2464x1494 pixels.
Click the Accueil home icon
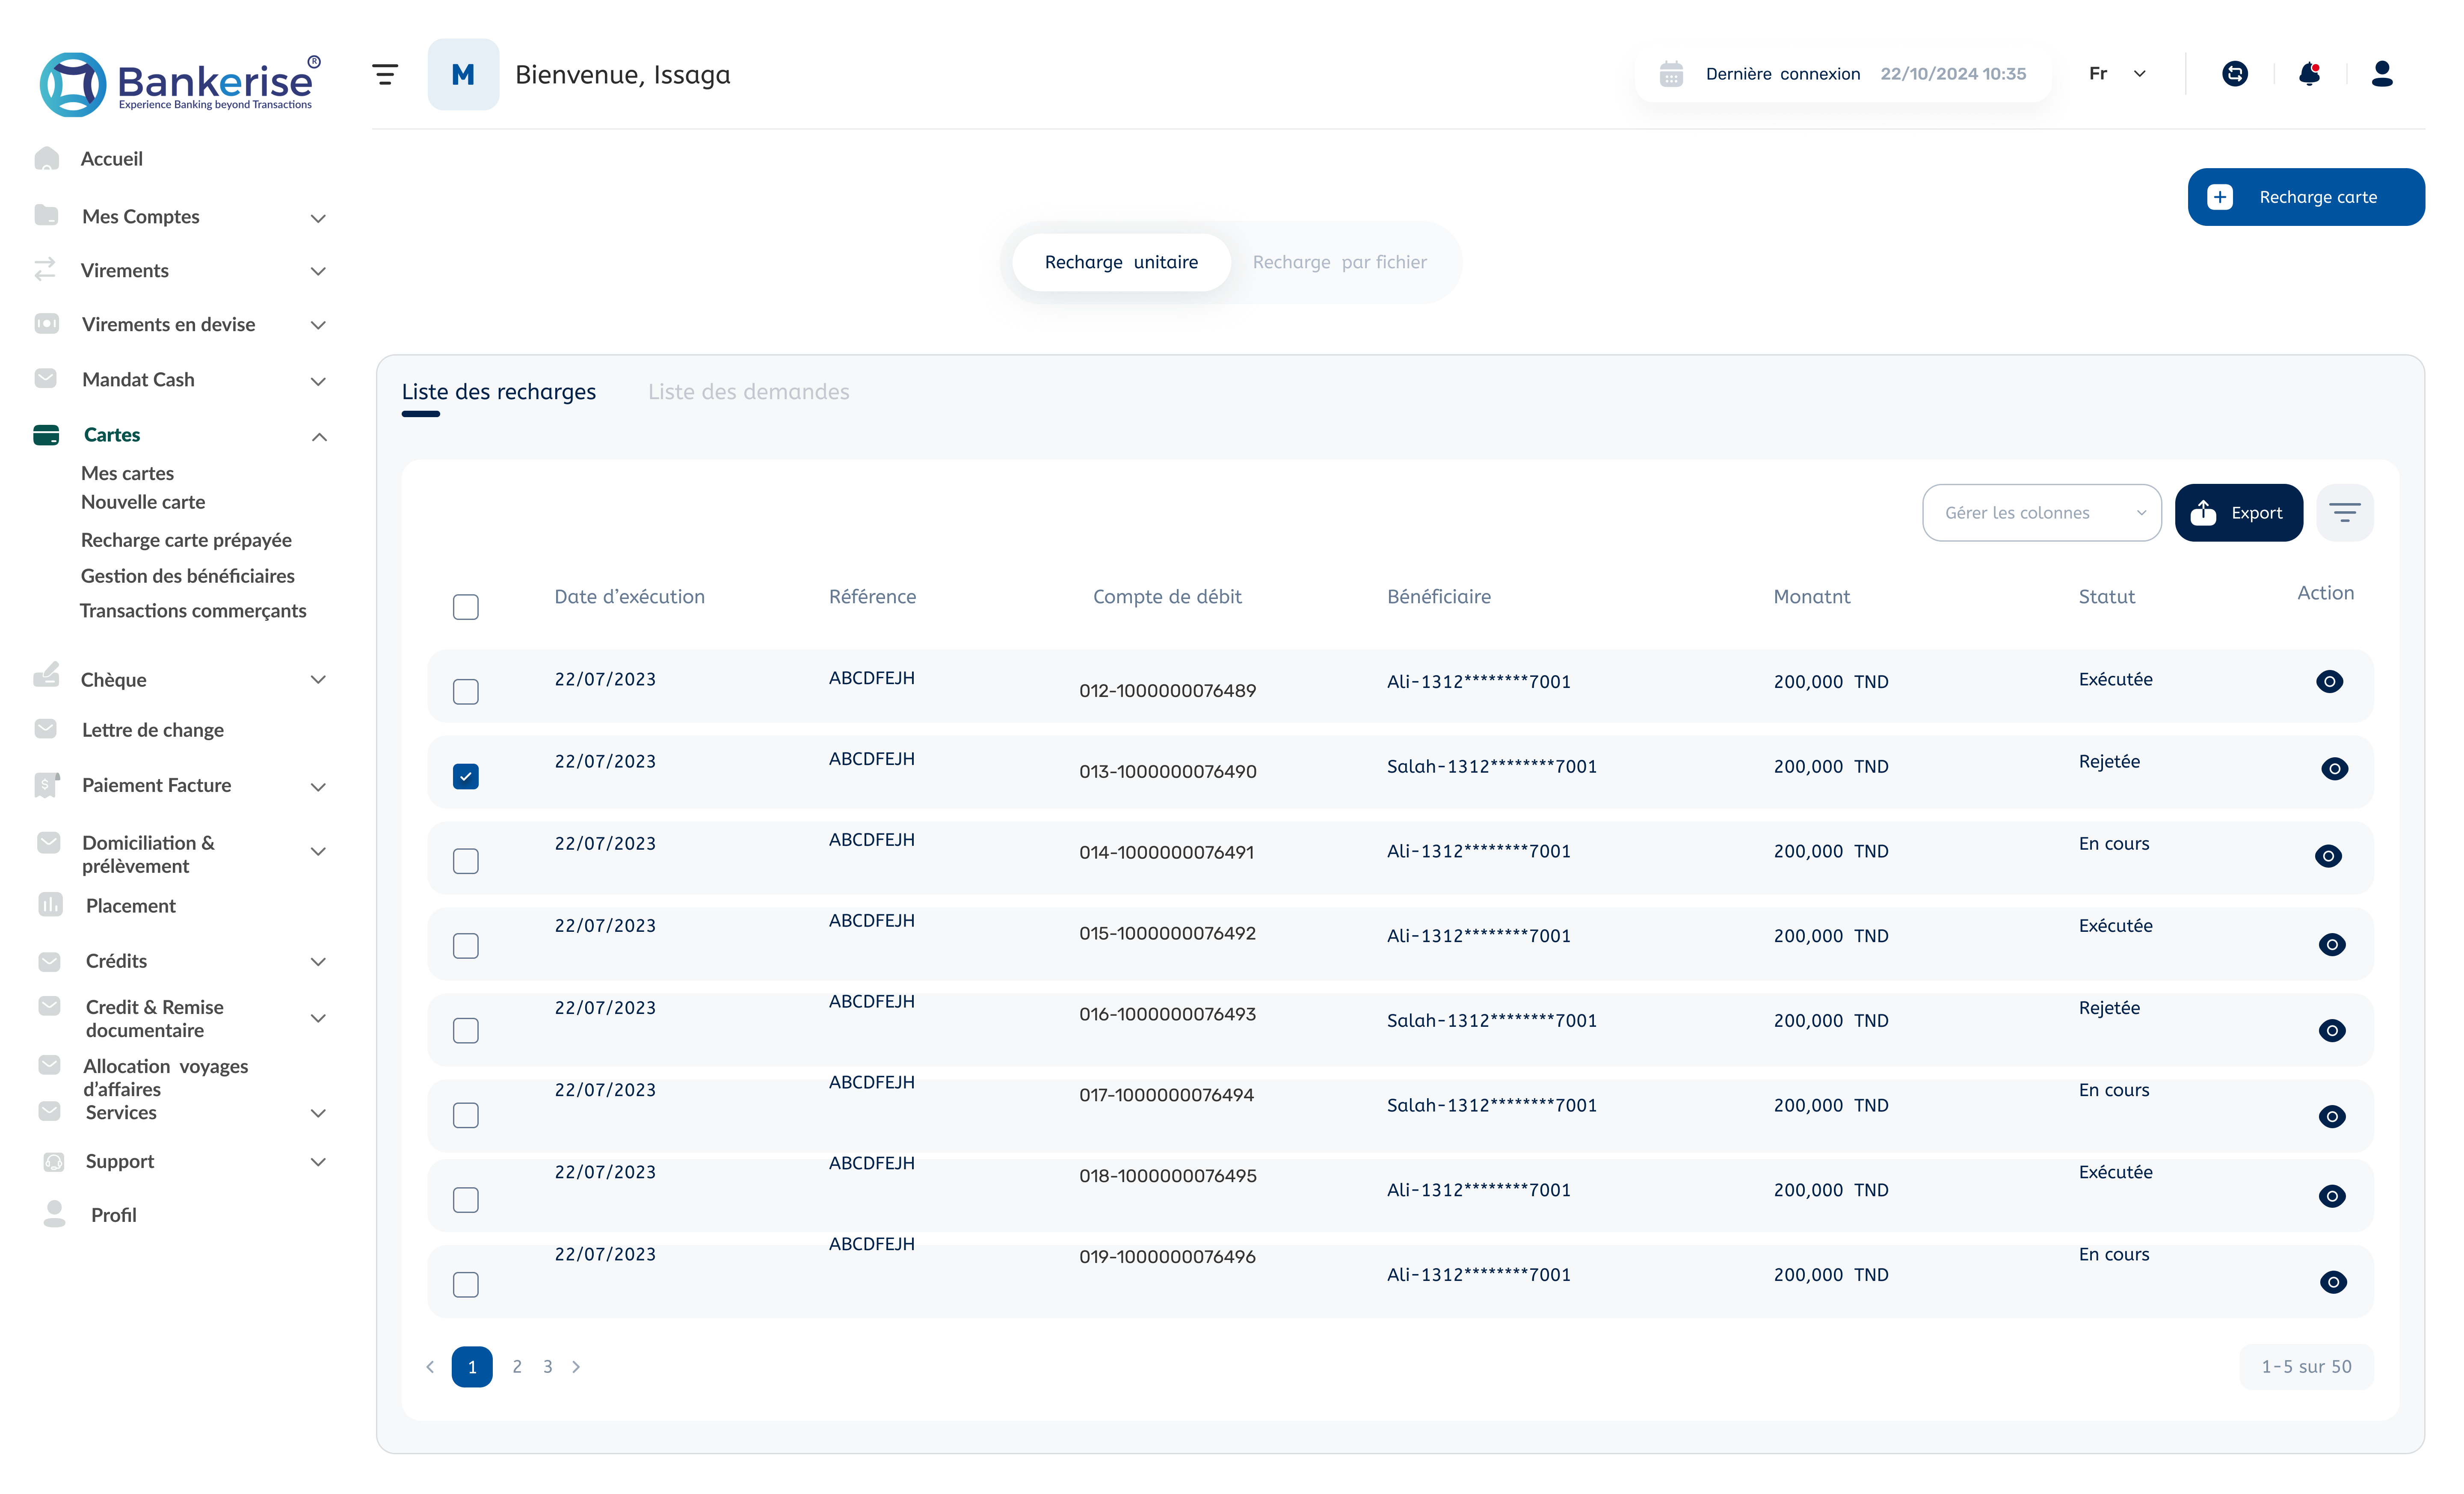click(x=46, y=158)
